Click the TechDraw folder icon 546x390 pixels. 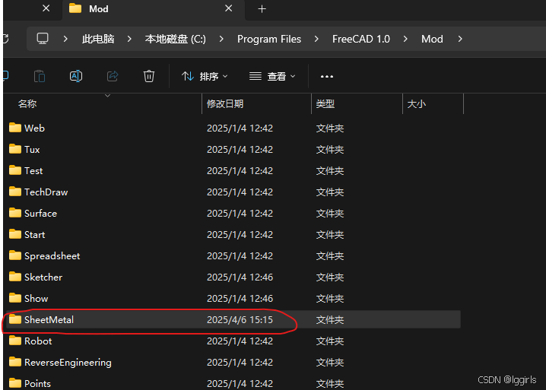pos(15,192)
